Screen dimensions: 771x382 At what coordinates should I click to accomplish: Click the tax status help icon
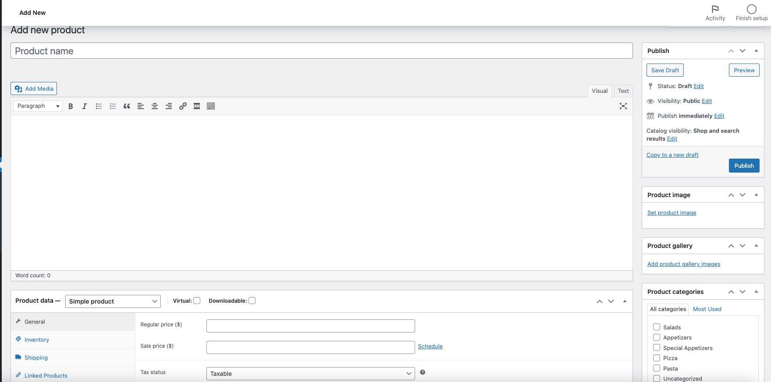click(x=423, y=372)
